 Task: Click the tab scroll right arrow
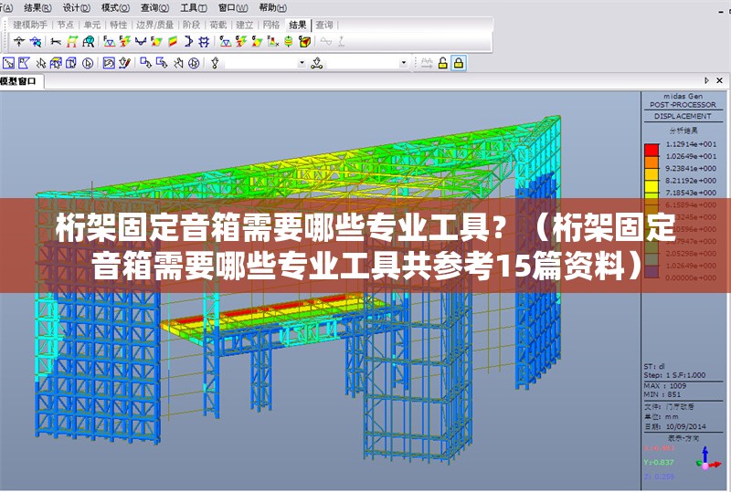706,80
